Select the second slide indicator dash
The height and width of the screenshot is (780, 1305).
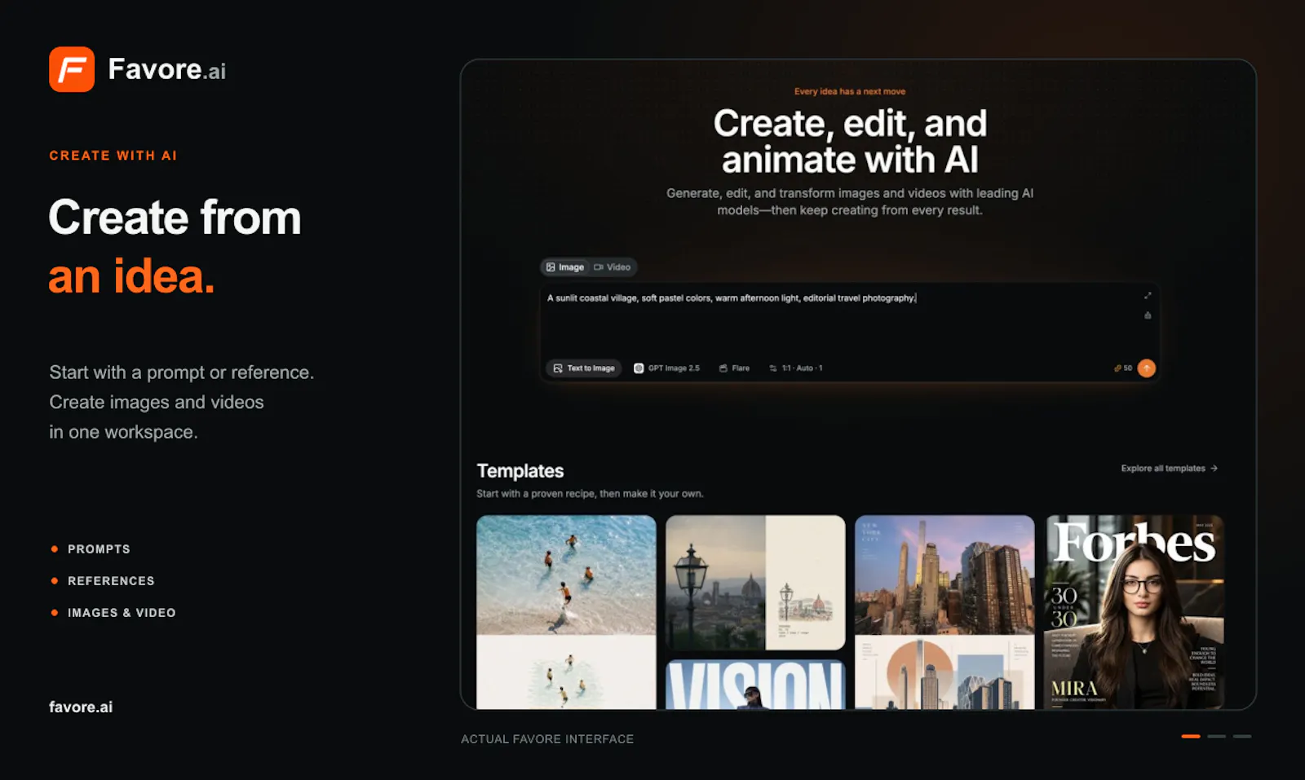1217,736
